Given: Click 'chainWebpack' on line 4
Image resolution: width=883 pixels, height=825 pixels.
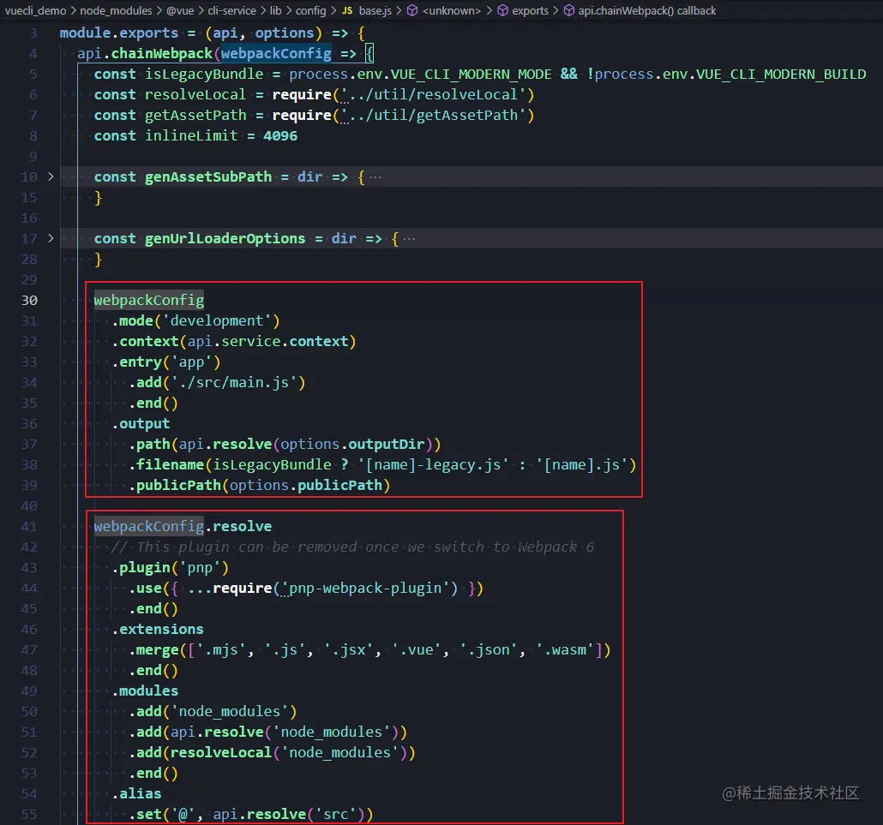Looking at the screenshot, I should tap(162, 53).
